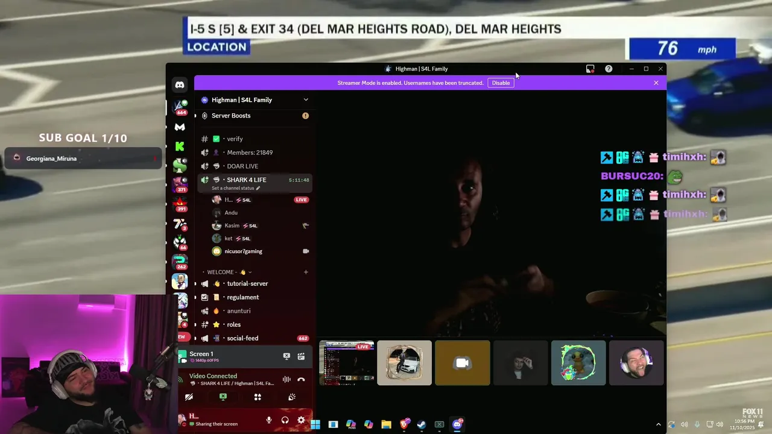Image resolution: width=772 pixels, height=434 pixels.
Task: Select user Kasim in voice channel
Action: [x=261, y=225]
